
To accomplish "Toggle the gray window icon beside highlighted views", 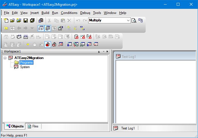I will click(54, 28).
